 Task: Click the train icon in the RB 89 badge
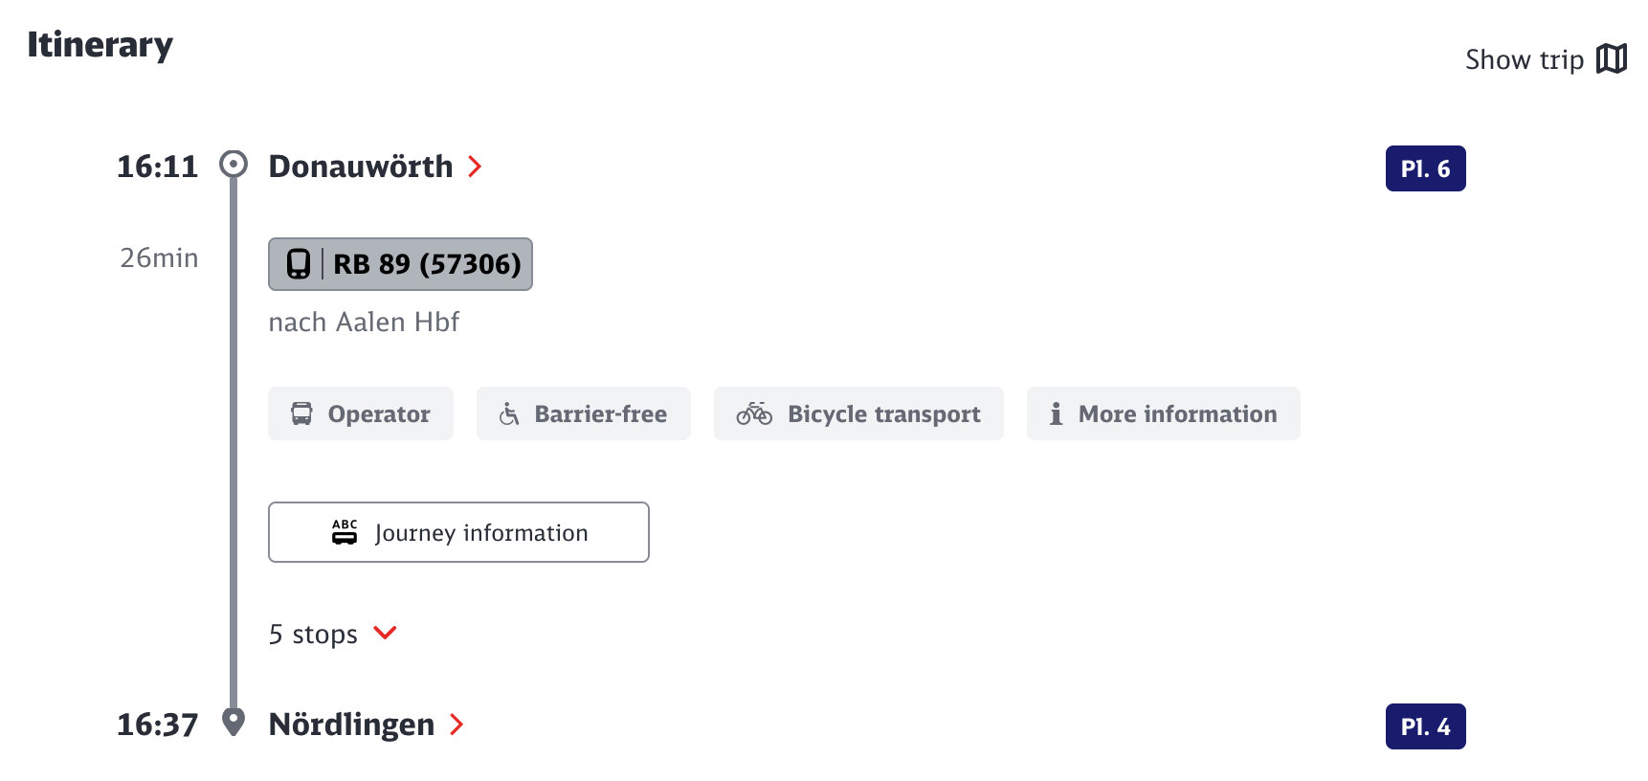coord(299,264)
